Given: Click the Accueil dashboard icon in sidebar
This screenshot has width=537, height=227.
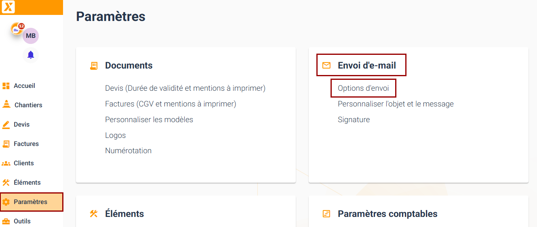Looking at the screenshot, I should click(6, 86).
